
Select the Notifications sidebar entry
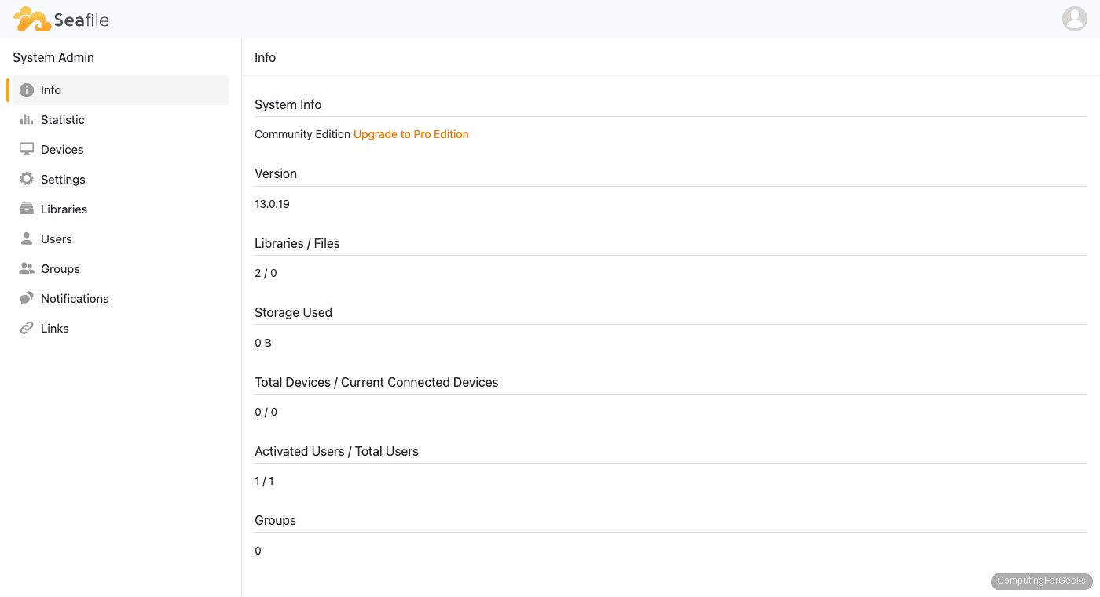[x=75, y=298]
